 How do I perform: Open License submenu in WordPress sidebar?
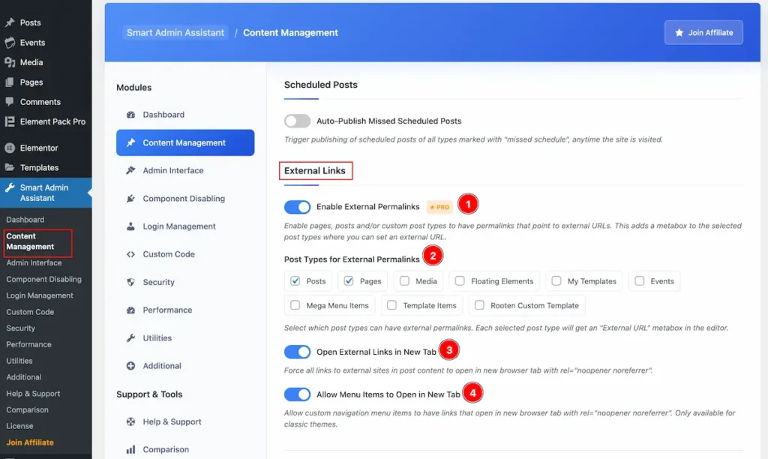[x=19, y=426]
